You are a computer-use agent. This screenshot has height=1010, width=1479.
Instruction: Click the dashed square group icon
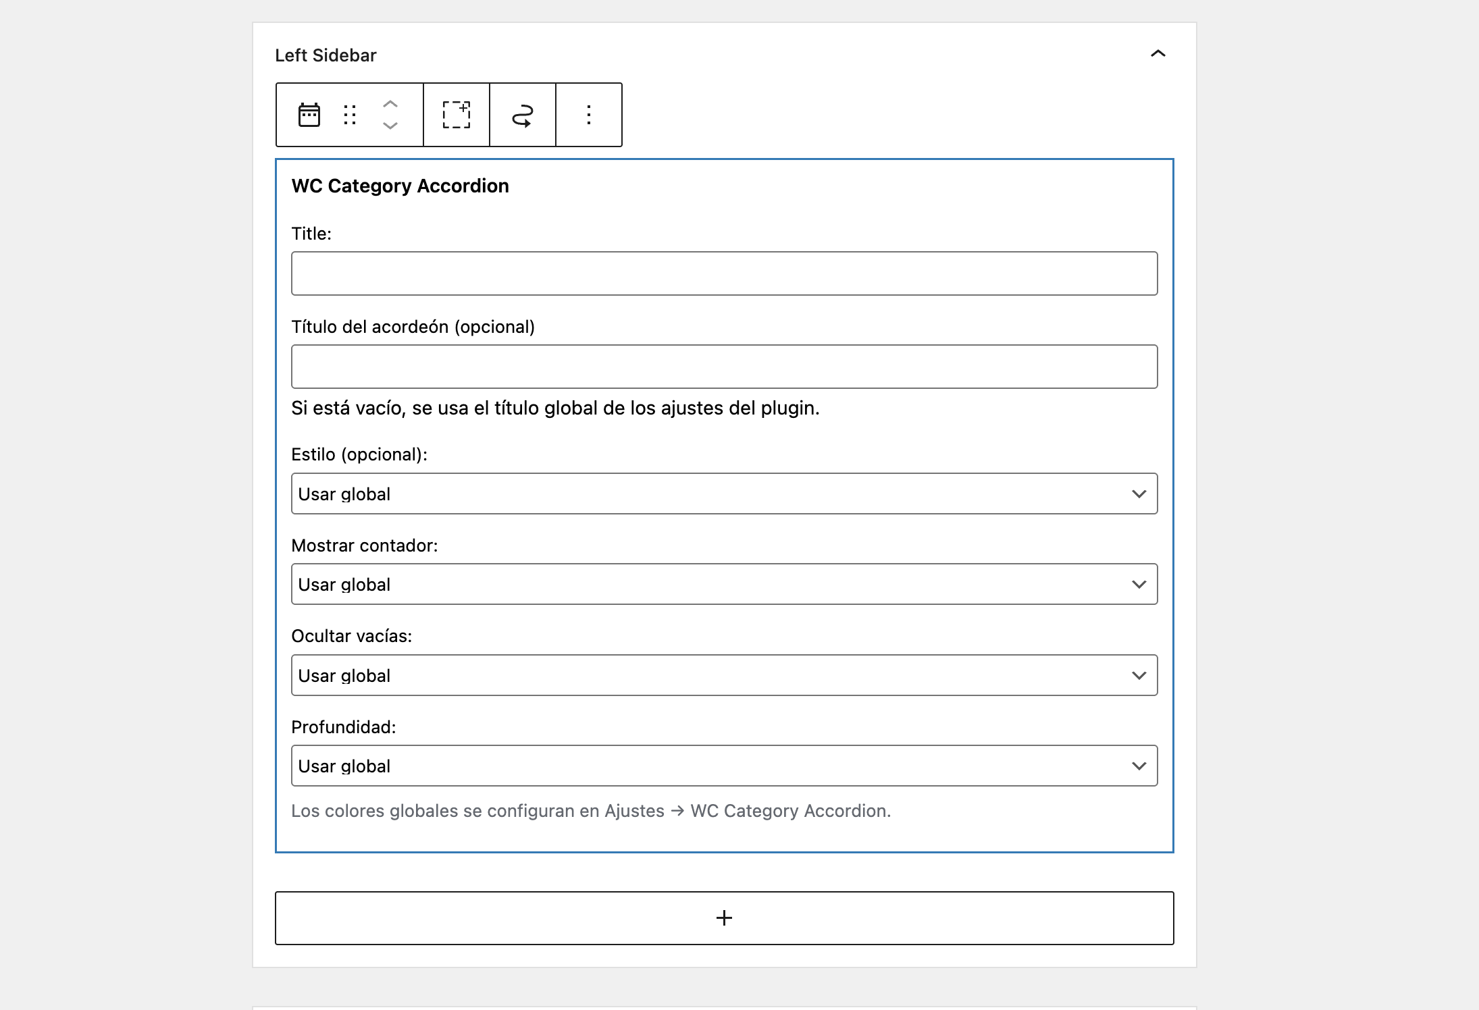tap(457, 115)
